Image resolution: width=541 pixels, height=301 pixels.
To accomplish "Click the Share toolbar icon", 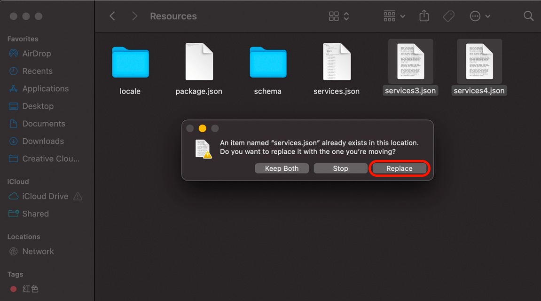I will (424, 16).
